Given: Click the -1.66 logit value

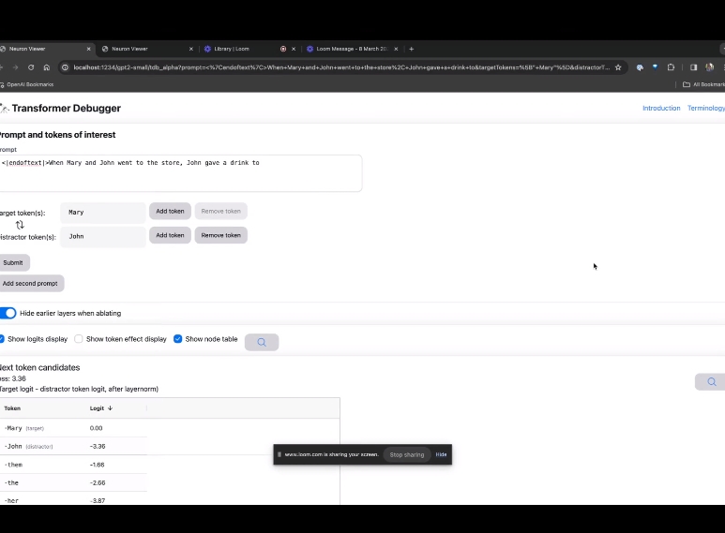Looking at the screenshot, I should coord(98,465).
